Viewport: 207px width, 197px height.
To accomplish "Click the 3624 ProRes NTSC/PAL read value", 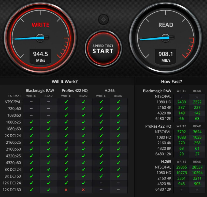I will point(197,132).
